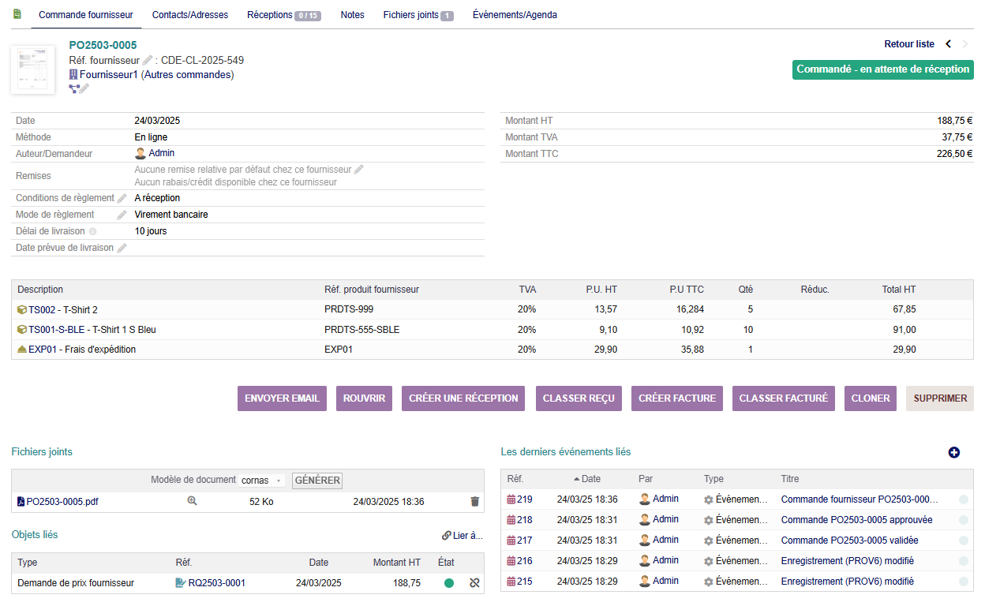Toggle status circle for event 215

[x=964, y=582]
